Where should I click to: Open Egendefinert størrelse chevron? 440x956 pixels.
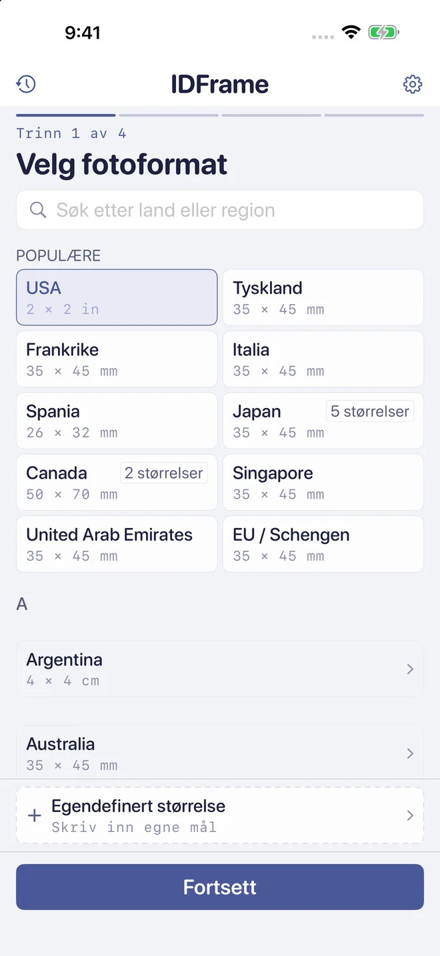410,815
